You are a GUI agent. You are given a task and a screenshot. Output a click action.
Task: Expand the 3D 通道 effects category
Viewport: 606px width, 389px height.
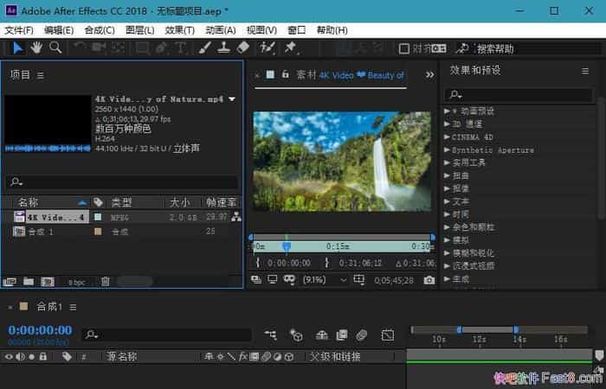coord(448,124)
